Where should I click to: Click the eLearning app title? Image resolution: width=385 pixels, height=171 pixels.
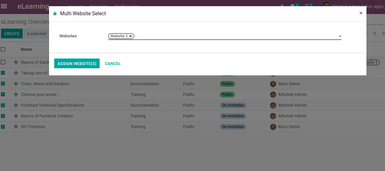coord(33,6)
